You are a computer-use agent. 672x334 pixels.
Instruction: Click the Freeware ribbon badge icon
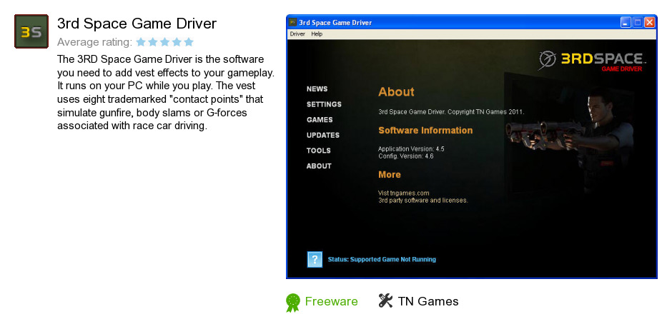[292, 303]
